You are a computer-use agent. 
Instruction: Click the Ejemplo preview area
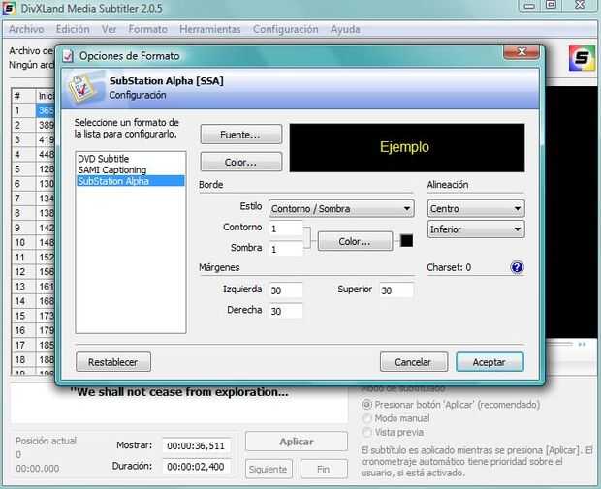[407, 148]
